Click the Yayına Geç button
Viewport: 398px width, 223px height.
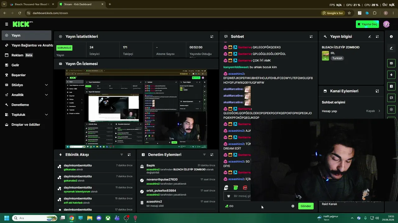coord(367,24)
